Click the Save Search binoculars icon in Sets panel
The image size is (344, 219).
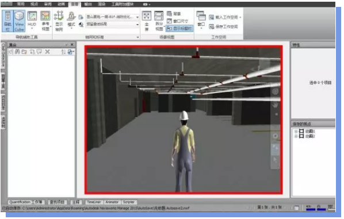(x=18, y=52)
